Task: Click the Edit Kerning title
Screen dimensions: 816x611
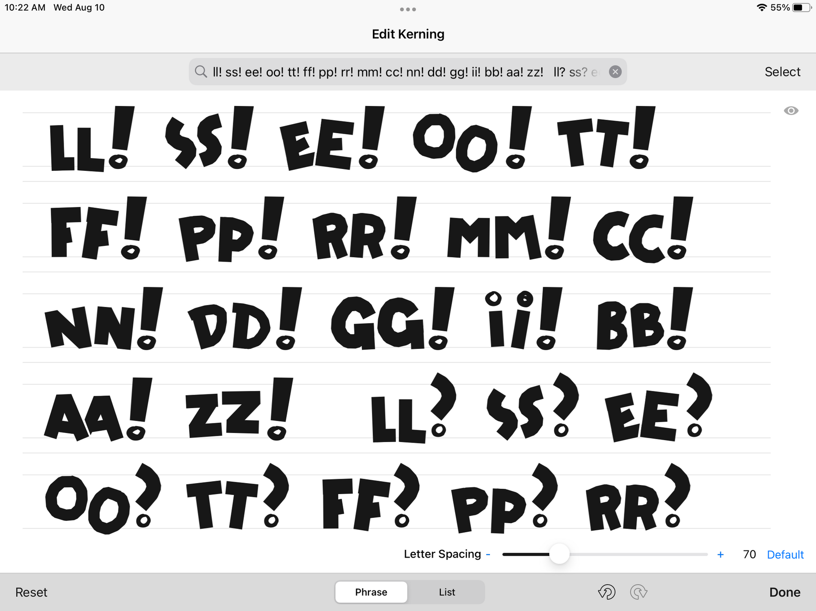Action: (408, 34)
